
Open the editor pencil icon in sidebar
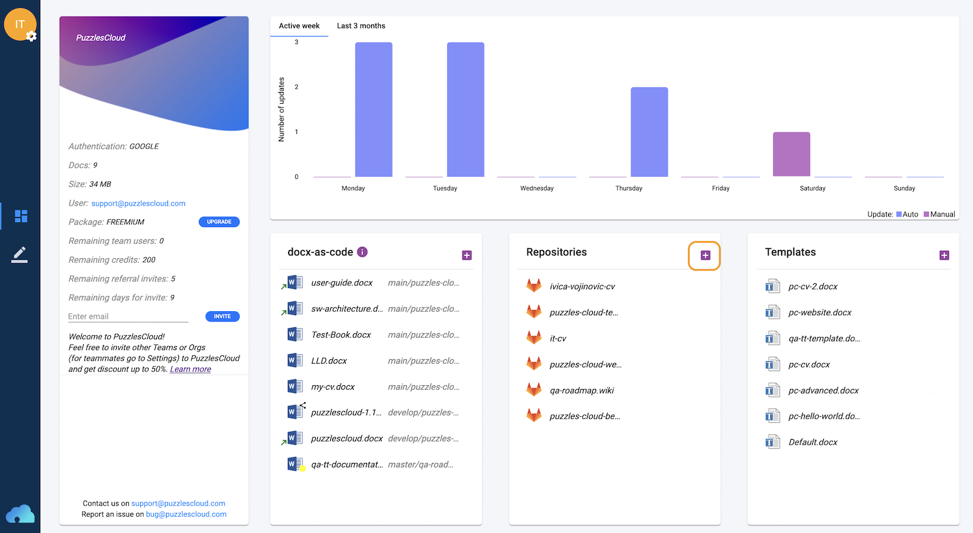point(19,255)
